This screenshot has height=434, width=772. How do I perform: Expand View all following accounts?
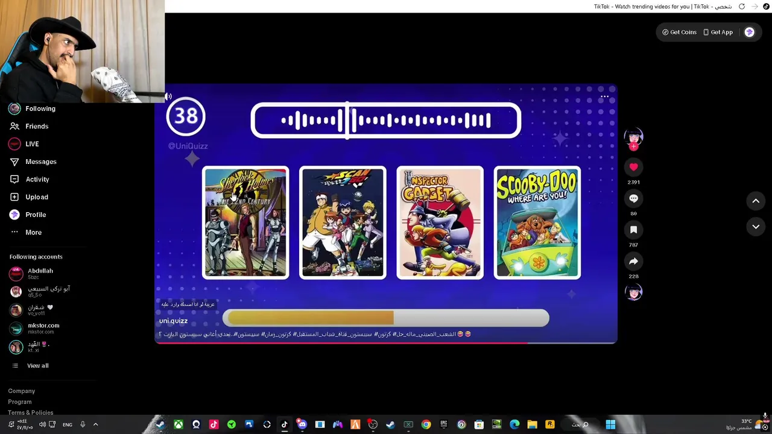pyautogui.click(x=30, y=365)
